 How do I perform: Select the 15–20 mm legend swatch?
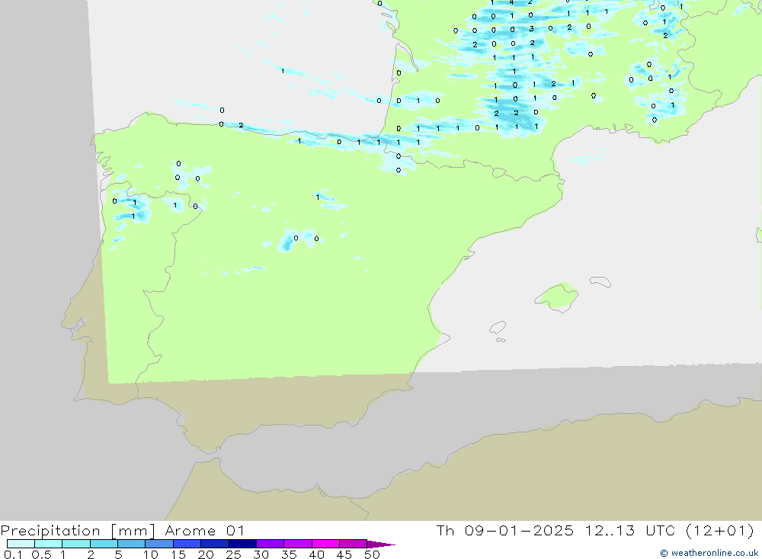tap(187, 544)
